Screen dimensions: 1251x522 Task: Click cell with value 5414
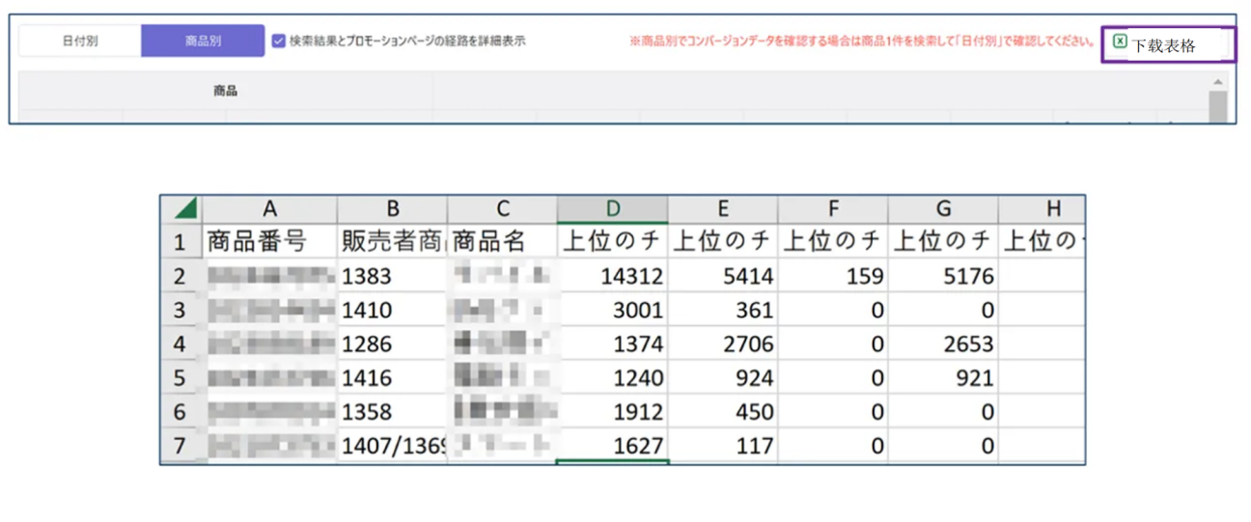tap(722, 276)
